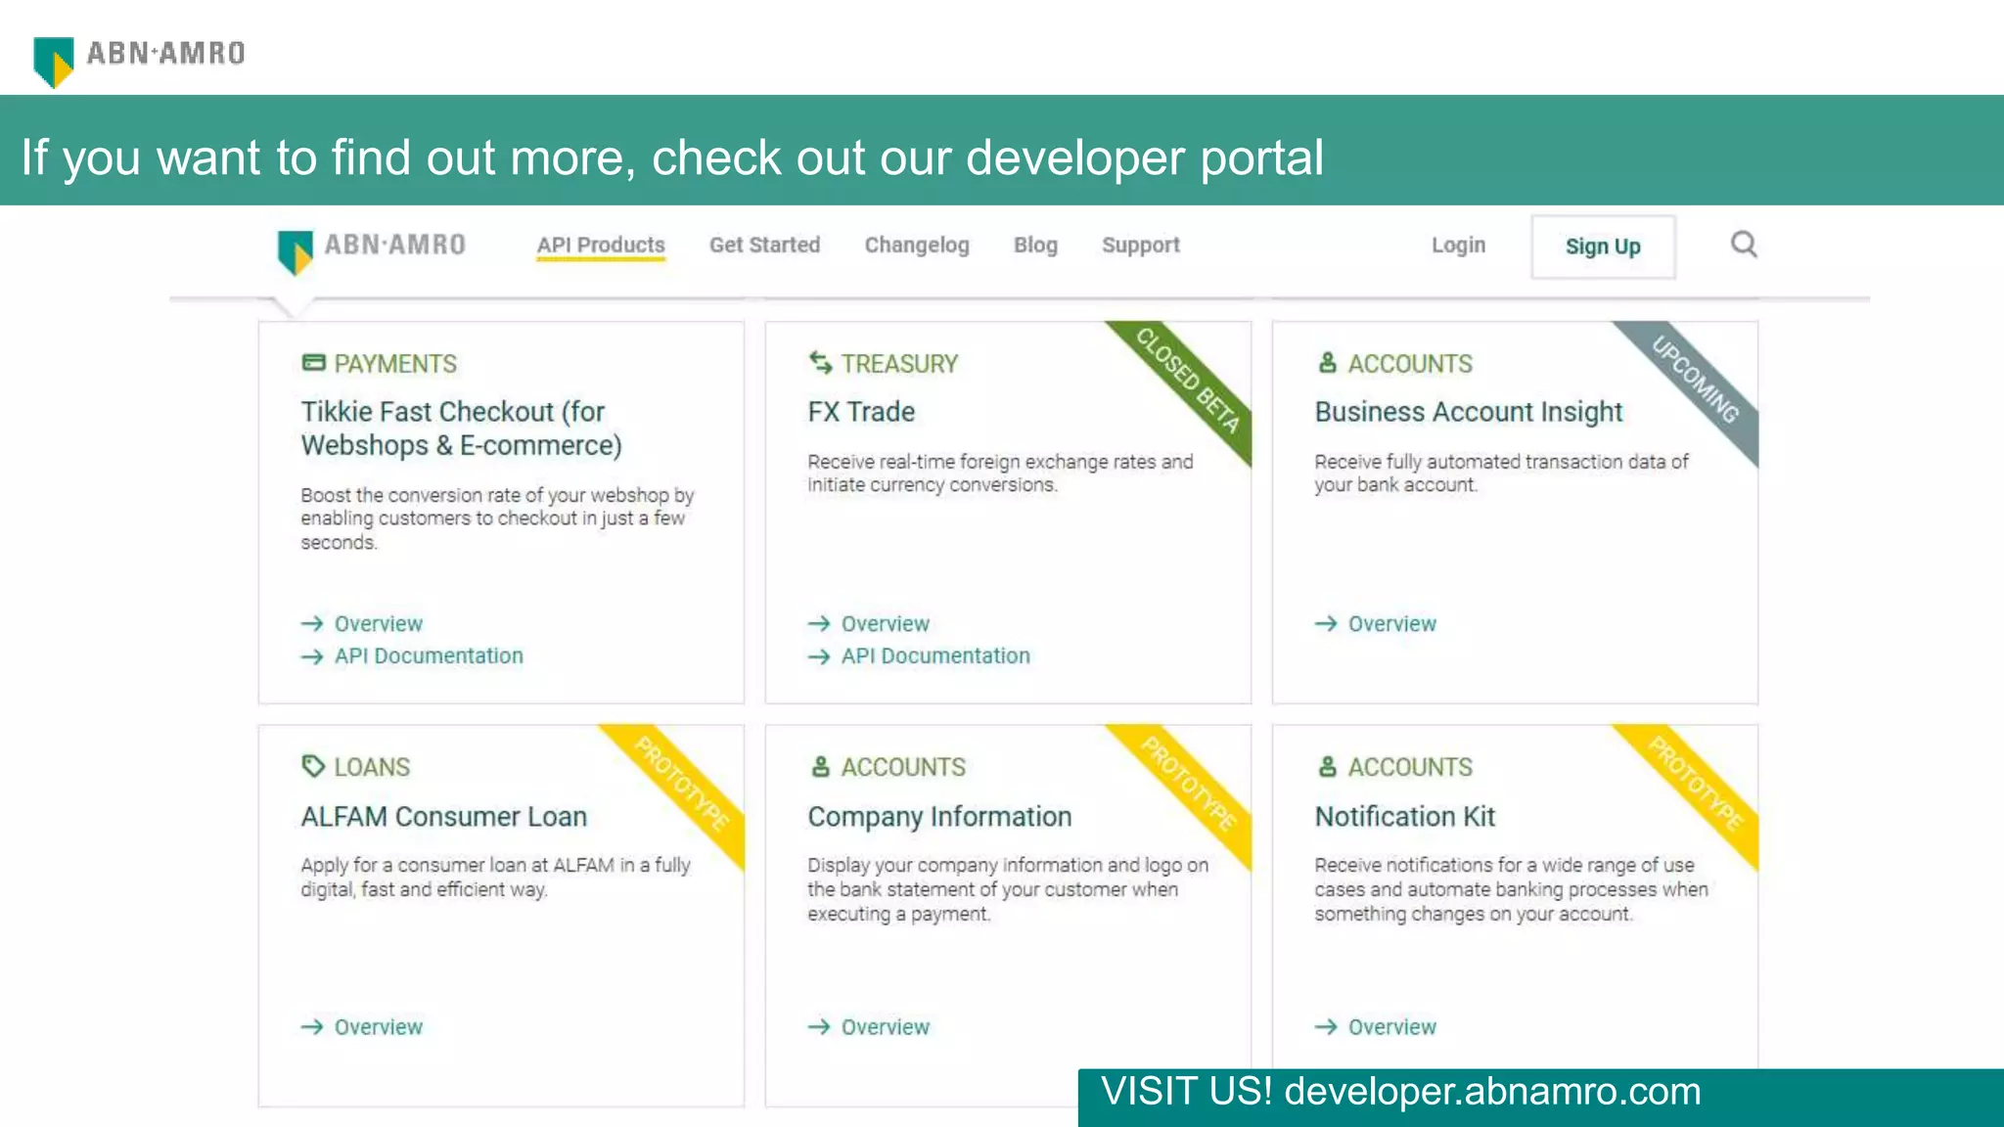Click the 'Display your company information' description

click(x=1008, y=889)
